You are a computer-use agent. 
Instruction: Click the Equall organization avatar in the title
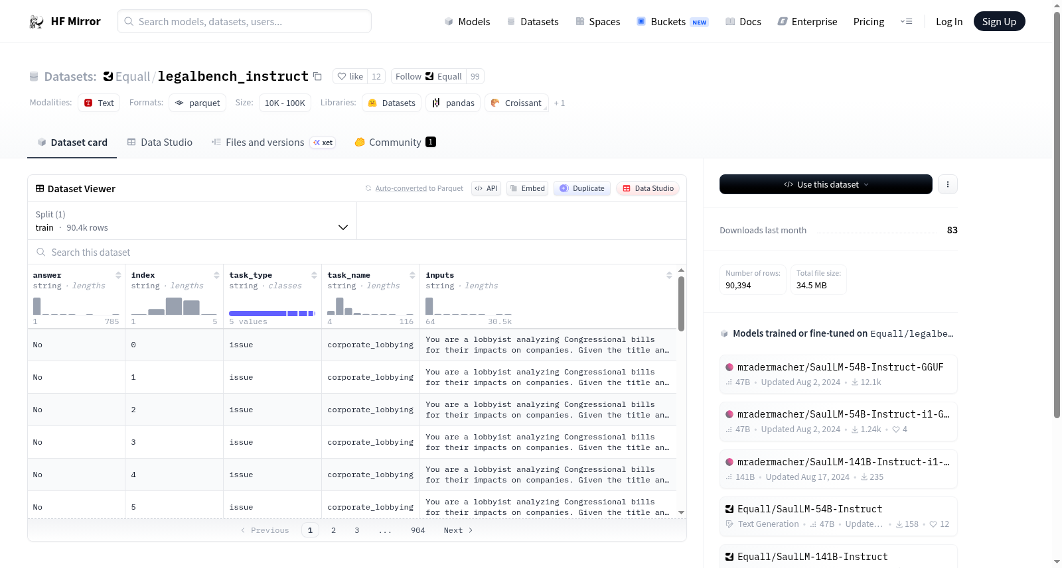point(108,76)
